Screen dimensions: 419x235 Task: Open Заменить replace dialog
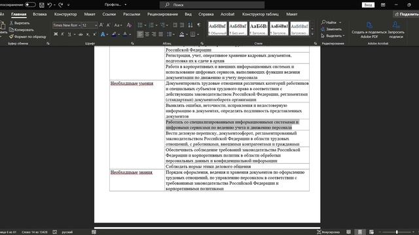coord(331,29)
